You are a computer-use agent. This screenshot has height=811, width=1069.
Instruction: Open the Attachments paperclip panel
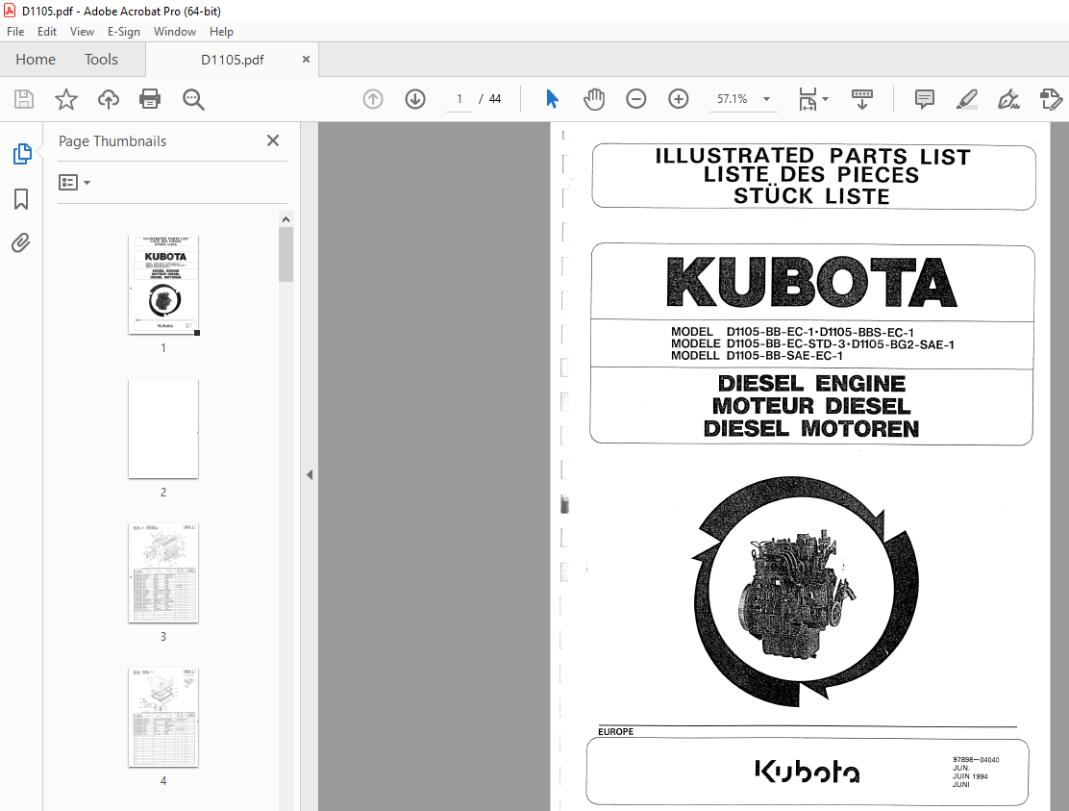pyautogui.click(x=21, y=242)
